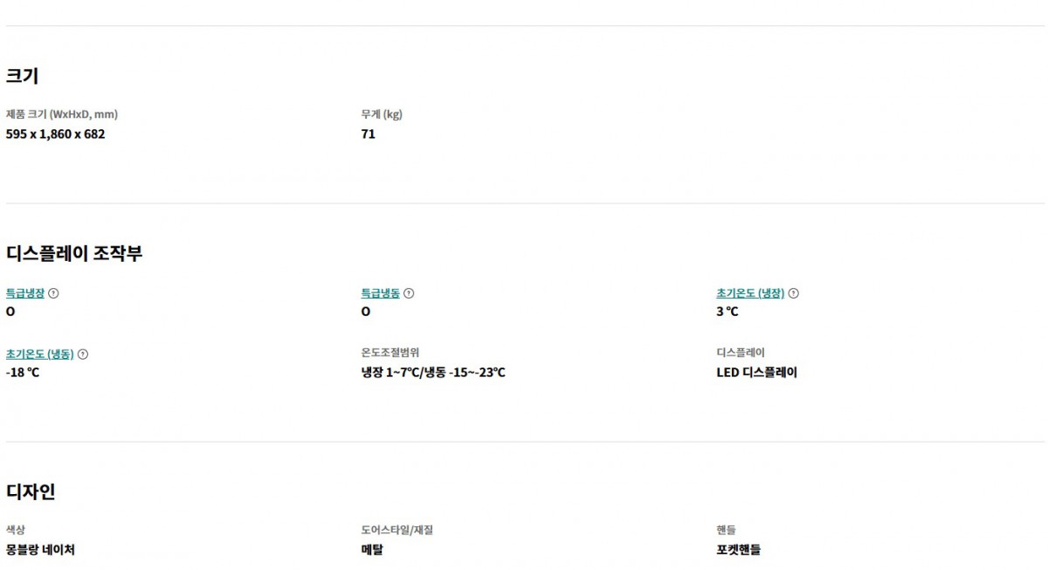1048x570 pixels.
Task: Click the weight value 71
Action: (368, 134)
